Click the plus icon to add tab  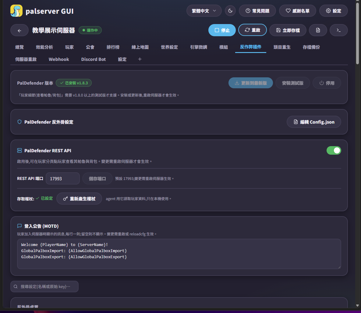tap(140, 59)
